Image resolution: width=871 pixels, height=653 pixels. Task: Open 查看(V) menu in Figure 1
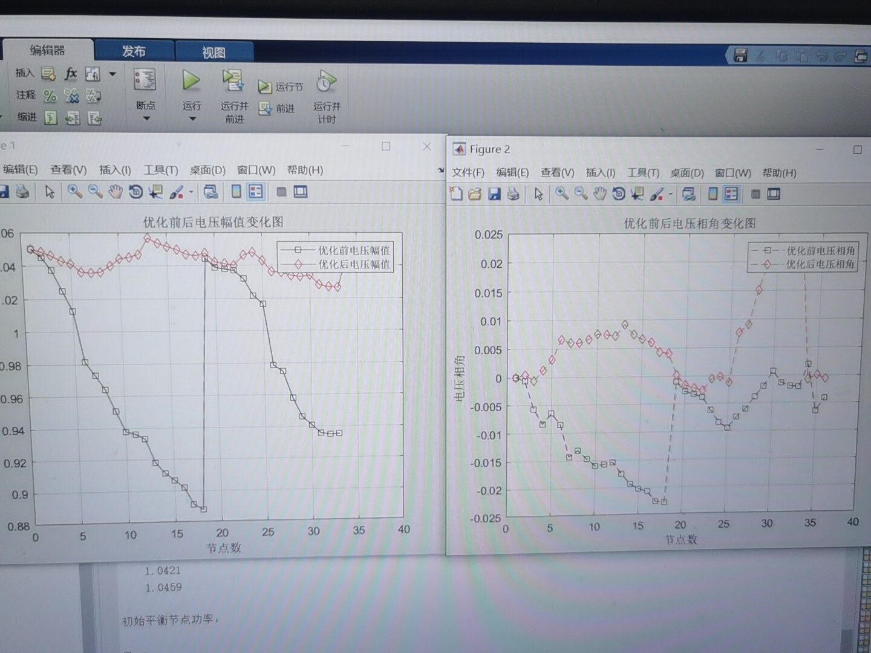(68, 170)
